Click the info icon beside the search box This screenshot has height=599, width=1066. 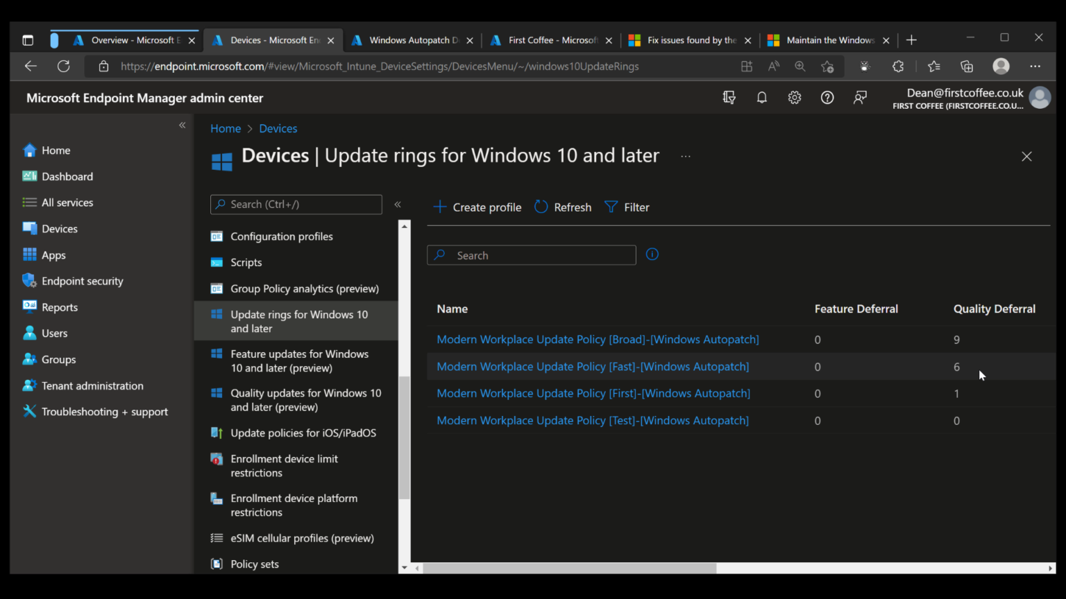[x=652, y=254]
